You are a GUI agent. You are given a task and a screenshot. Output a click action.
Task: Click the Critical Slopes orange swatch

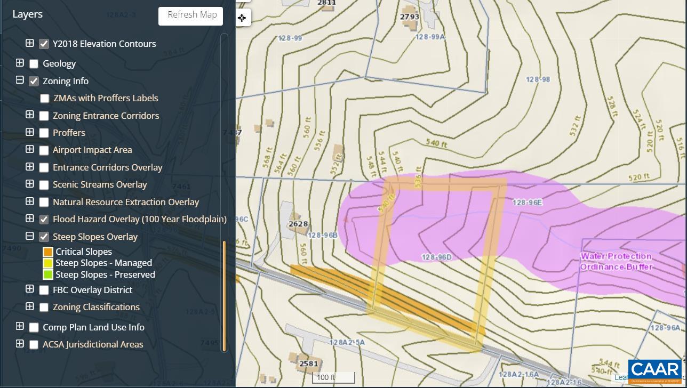pos(47,252)
